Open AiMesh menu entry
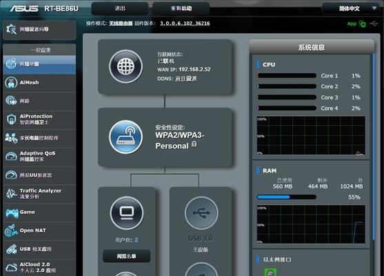Viewport: 384px width, 276px height. coord(39,83)
